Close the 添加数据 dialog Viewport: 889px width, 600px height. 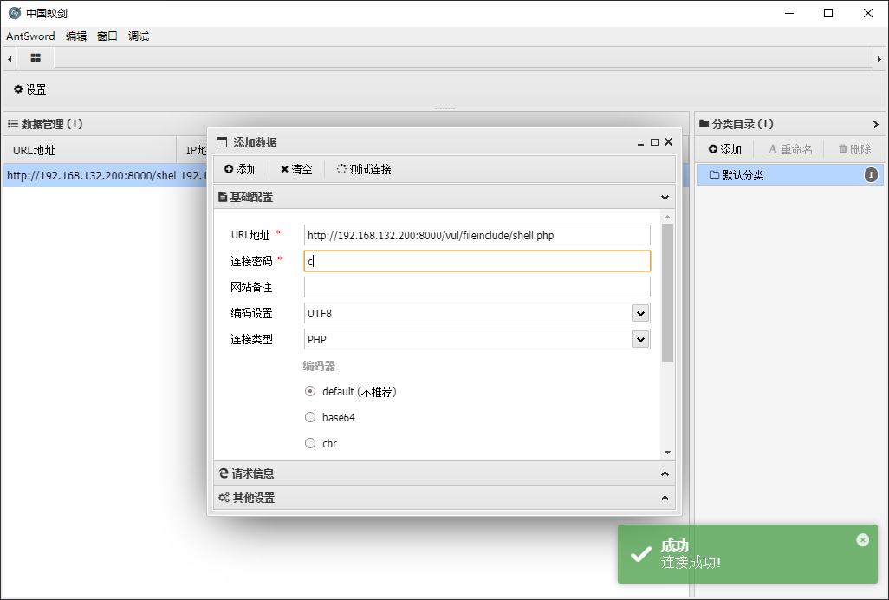[x=668, y=142]
